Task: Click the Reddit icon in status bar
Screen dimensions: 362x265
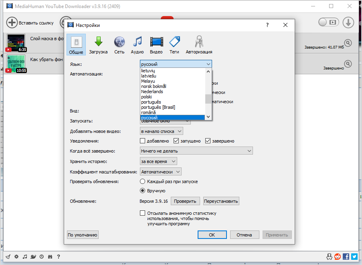Action: 338,257
